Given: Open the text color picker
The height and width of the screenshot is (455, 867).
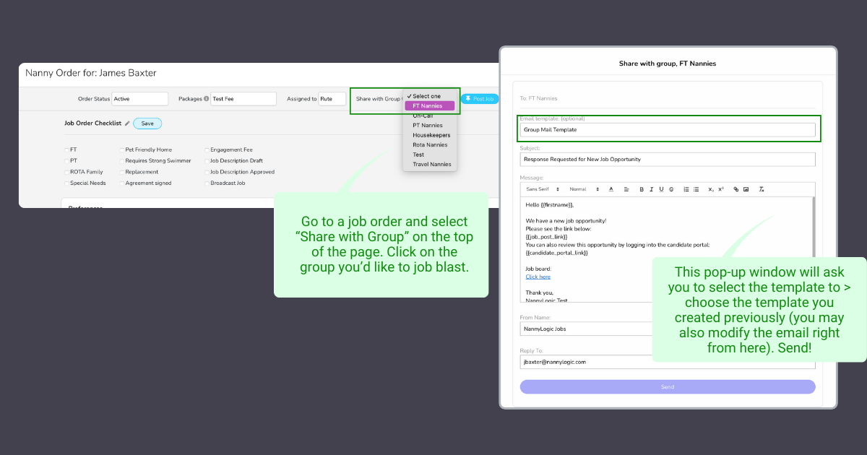Looking at the screenshot, I should pos(611,189).
